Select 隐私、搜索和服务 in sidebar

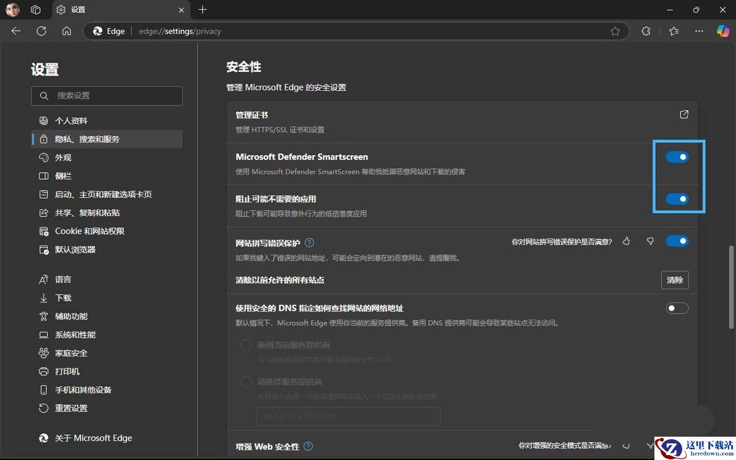pos(107,139)
